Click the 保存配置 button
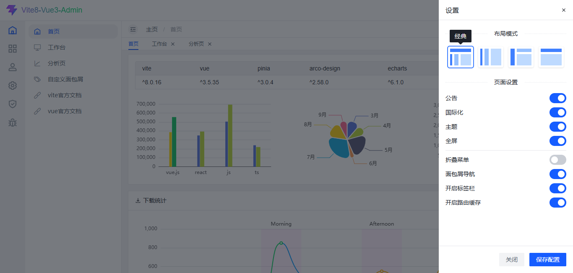The height and width of the screenshot is (273, 573). 548,260
